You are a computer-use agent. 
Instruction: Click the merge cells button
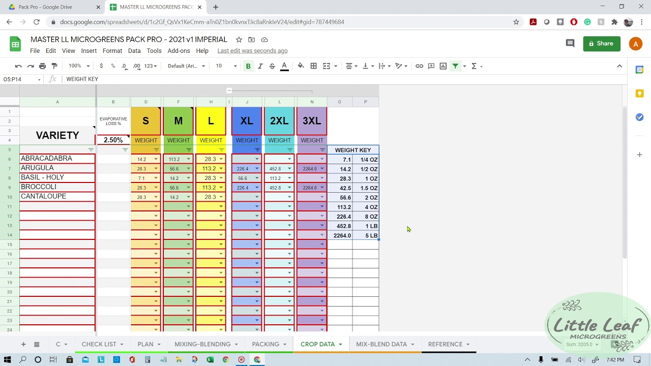[327, 66]
